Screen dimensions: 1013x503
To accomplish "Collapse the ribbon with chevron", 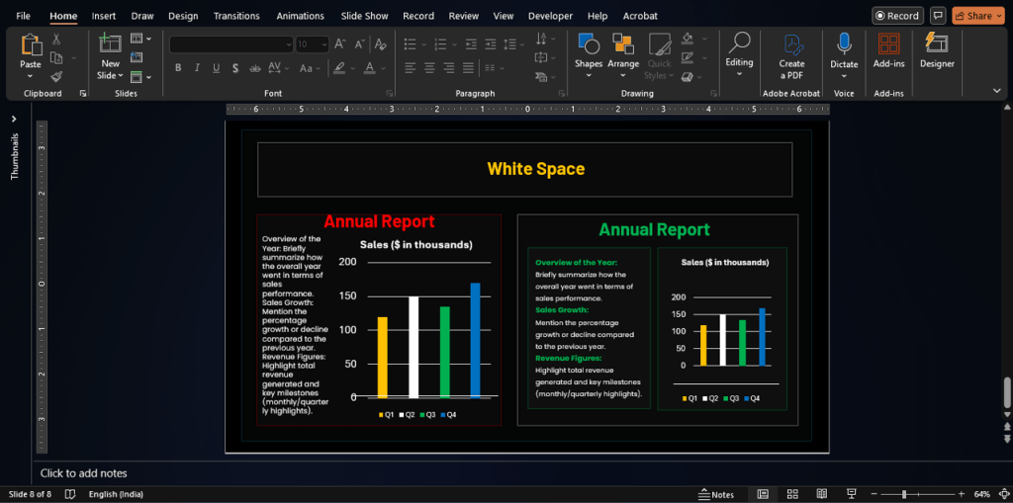I will click(997, 91).
